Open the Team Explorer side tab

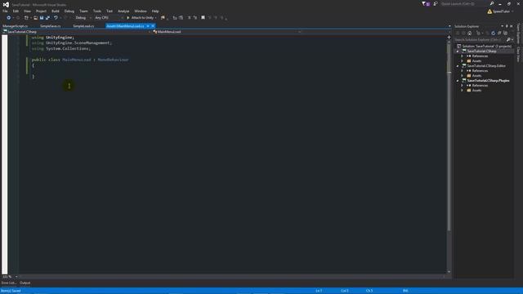click(518, 33)
